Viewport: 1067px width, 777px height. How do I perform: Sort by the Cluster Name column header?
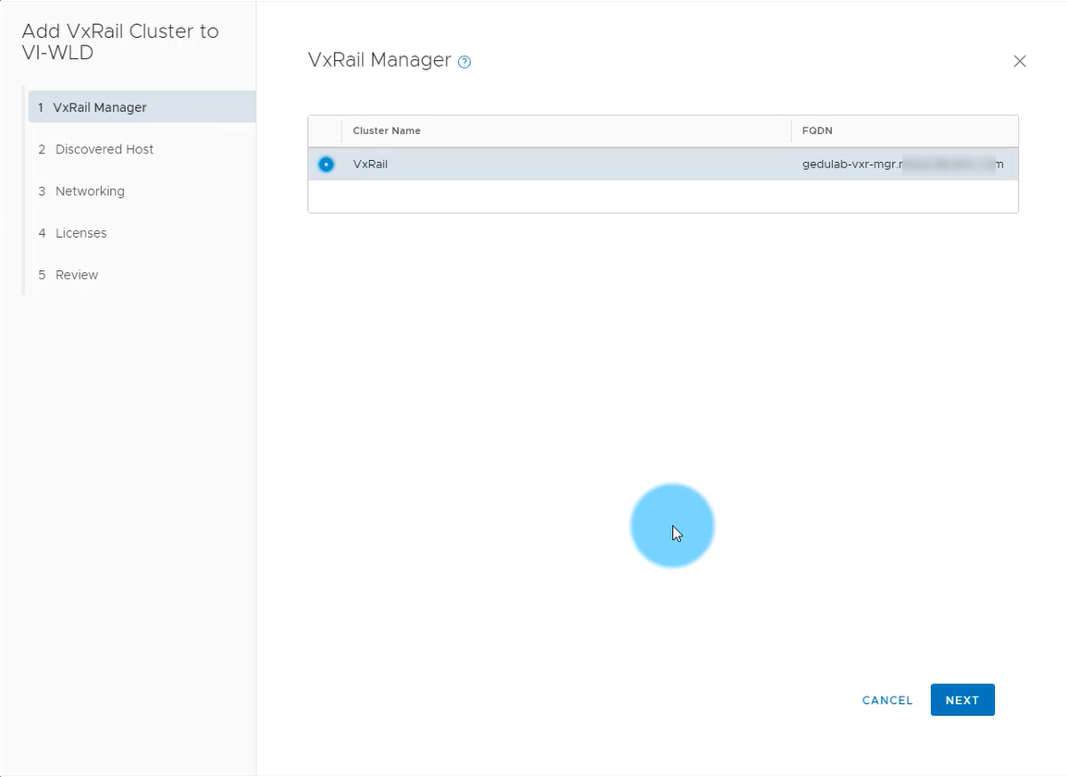(x=387, y=131)
